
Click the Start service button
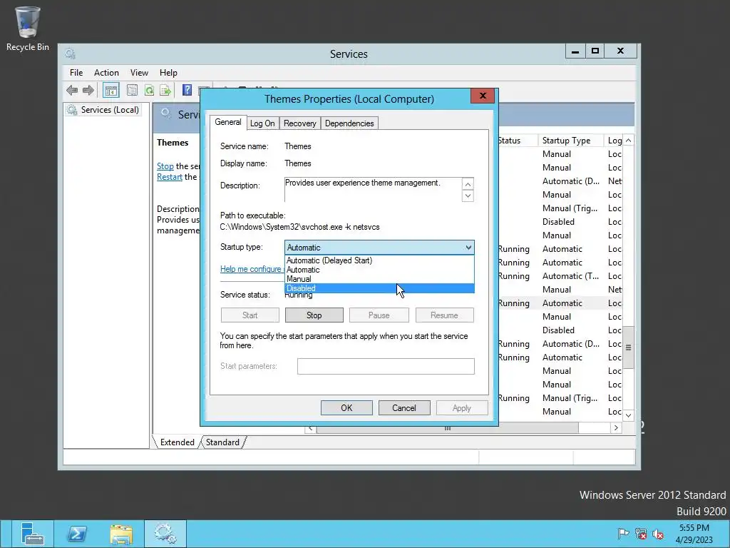coord(250,315)
